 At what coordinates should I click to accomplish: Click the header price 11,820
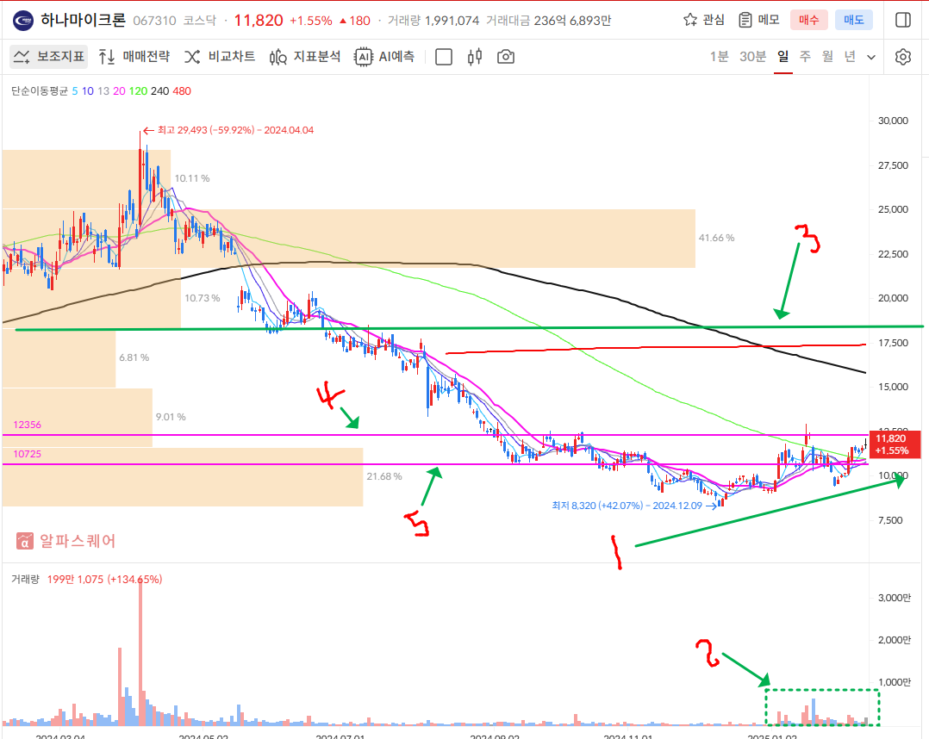259,21
